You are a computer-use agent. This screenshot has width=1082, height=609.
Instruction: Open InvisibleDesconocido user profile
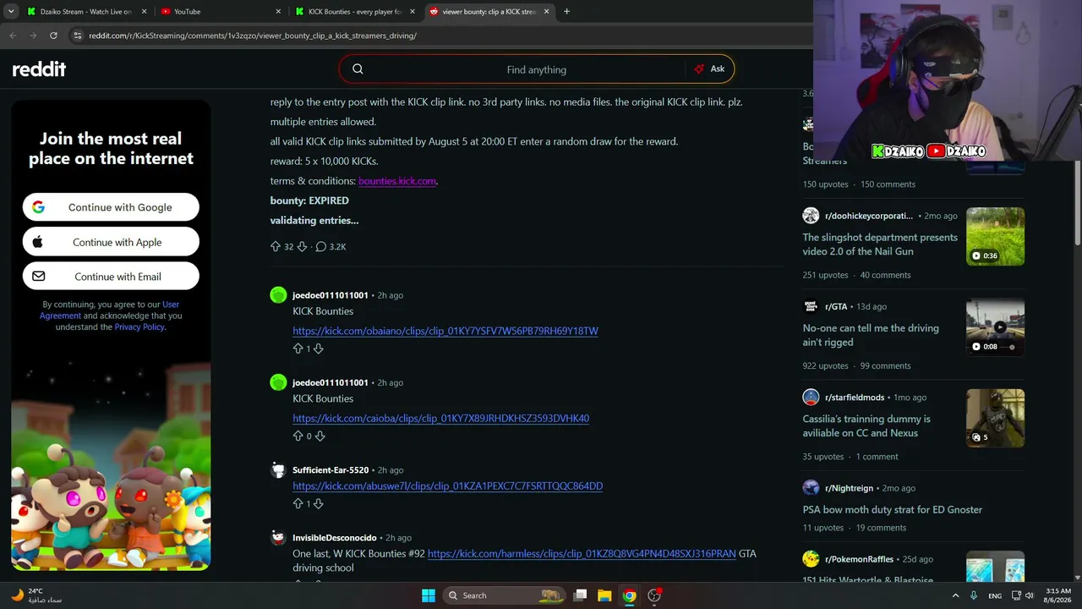[x=335, y=538]
